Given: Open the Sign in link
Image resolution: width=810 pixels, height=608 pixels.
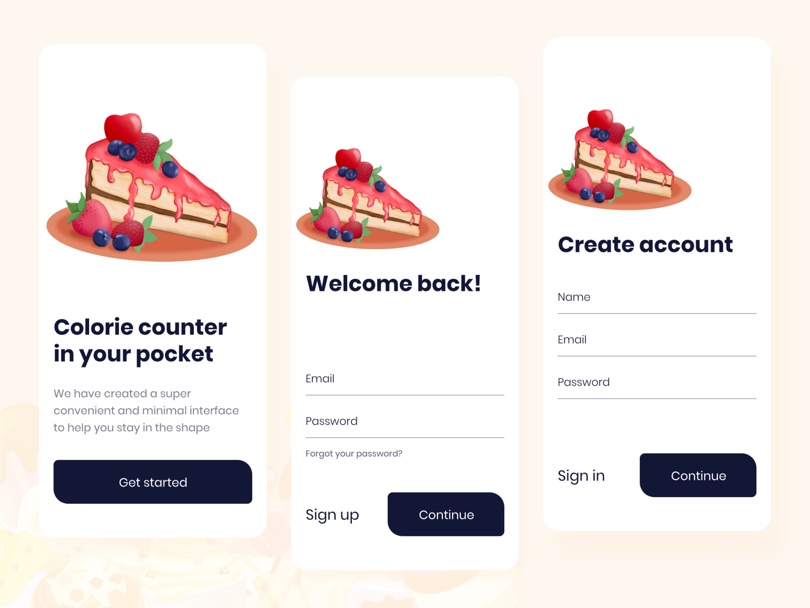Looking at the screenshot, I should coord(581,476).
